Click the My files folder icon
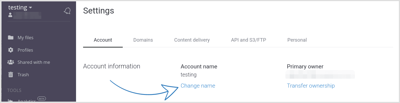 coord(11,38)
